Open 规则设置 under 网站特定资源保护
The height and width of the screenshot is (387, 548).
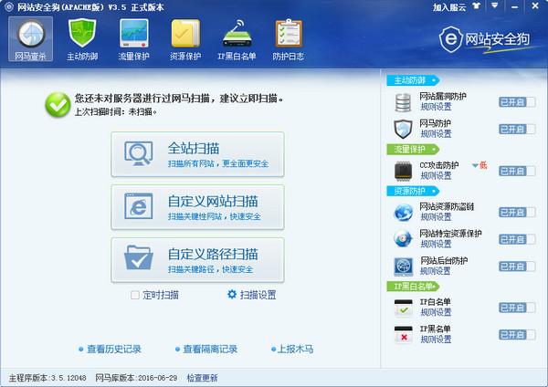[x=436, y=244]
